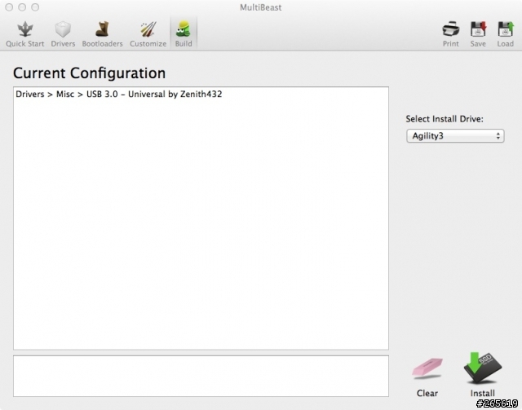The width and height of the screenshot is (522, 410).
Task: Open the Bootloaders boot icon
Action: [x=102, y=29]
